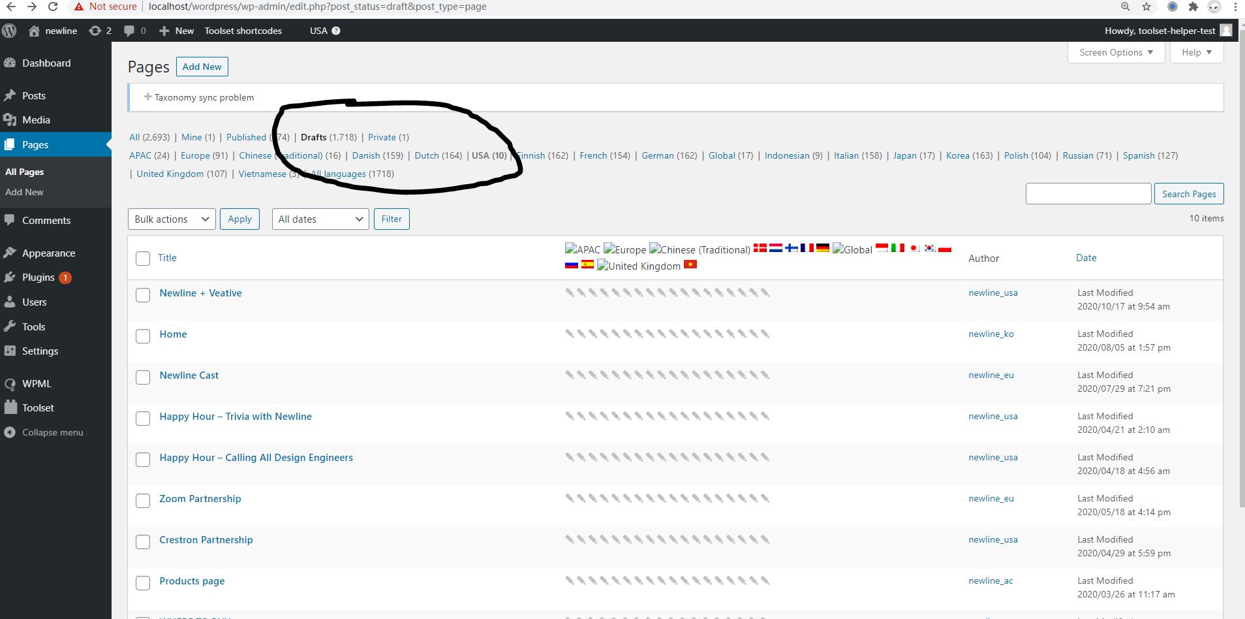Check the select-all checkbox beside Title
Viewport: 1245px width, 619px height.
tap(143, 259)
